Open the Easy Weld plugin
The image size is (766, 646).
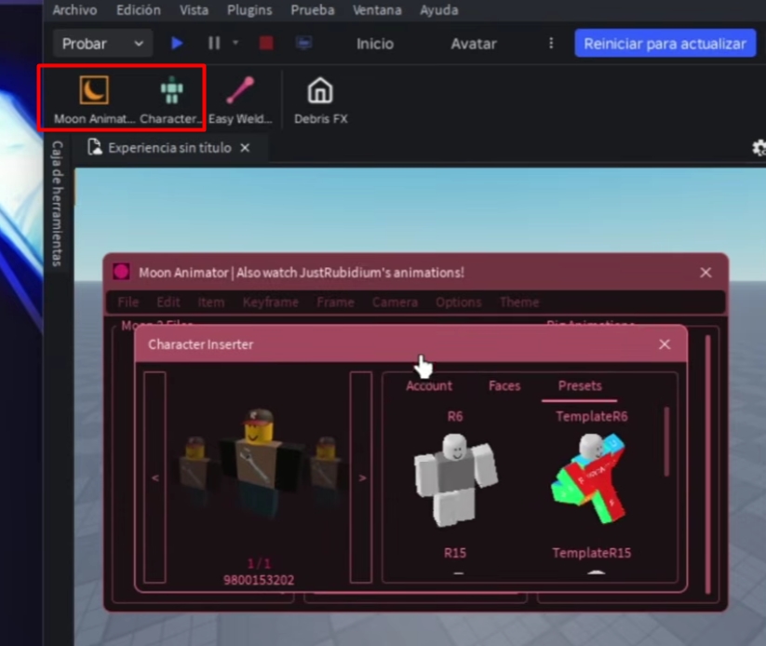coord(240,100)
